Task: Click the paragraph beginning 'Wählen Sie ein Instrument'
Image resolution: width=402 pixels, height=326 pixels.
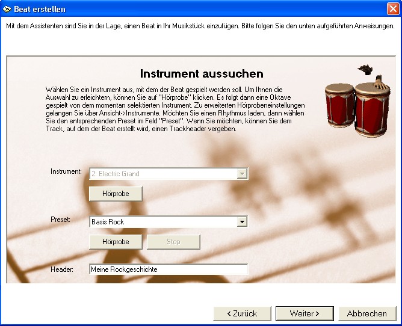Action: point(175,109)
